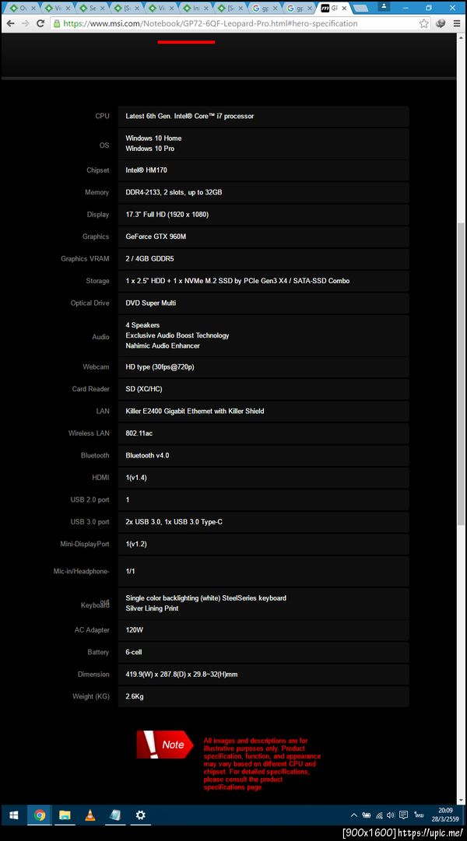The image size is (467, 841).
Task: Open the volume control in system tray
Action: pyautogui.click(x=390, y=815)
